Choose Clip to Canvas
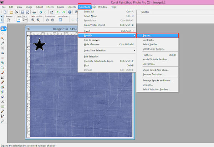The height and width of the screenshot is (147, 214). coord(107,40)
